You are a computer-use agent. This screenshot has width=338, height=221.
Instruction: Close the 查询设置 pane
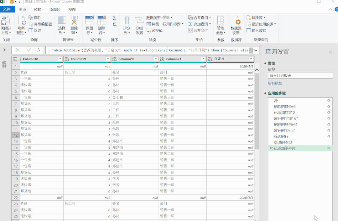point(330,52)
